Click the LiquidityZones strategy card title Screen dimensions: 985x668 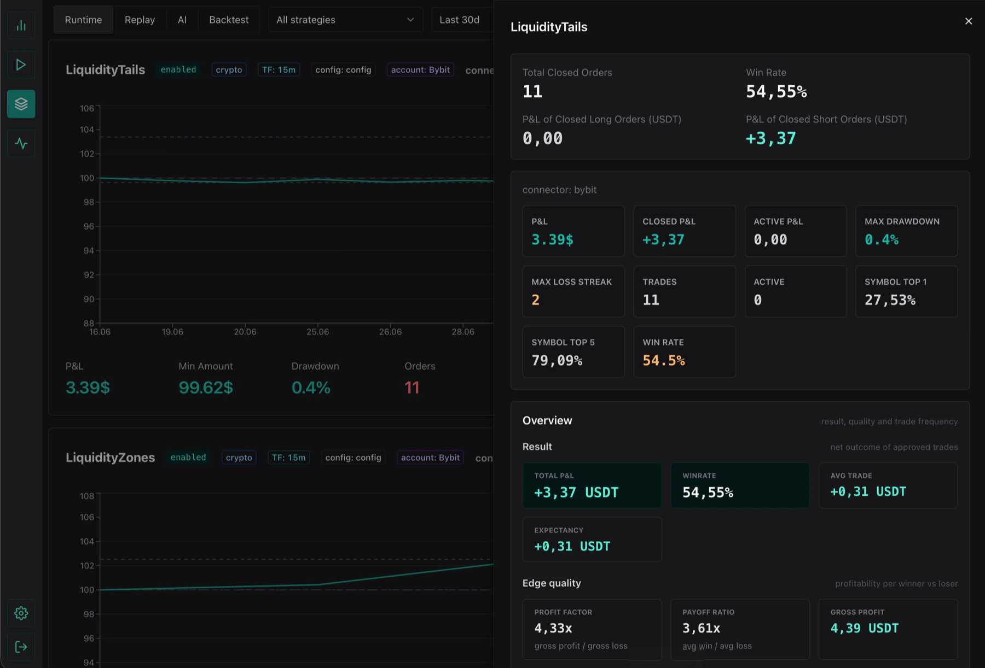(110, 458)
